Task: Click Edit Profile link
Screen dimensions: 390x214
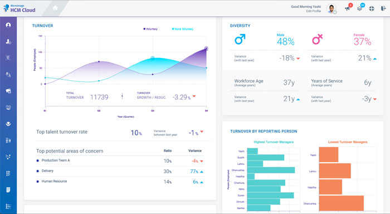Action: [313, 11]
